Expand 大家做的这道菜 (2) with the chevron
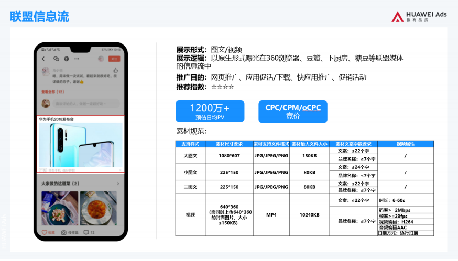 coord(118,184)
